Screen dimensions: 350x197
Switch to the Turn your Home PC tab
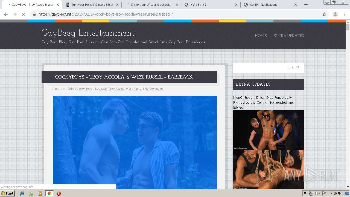(91, 5)
